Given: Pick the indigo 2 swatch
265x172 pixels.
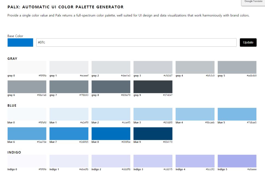Looking at the screenshot, I should point(111,161).
